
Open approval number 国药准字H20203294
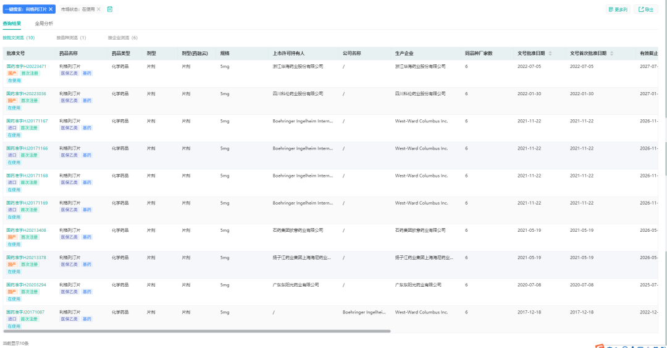[27, 284]
